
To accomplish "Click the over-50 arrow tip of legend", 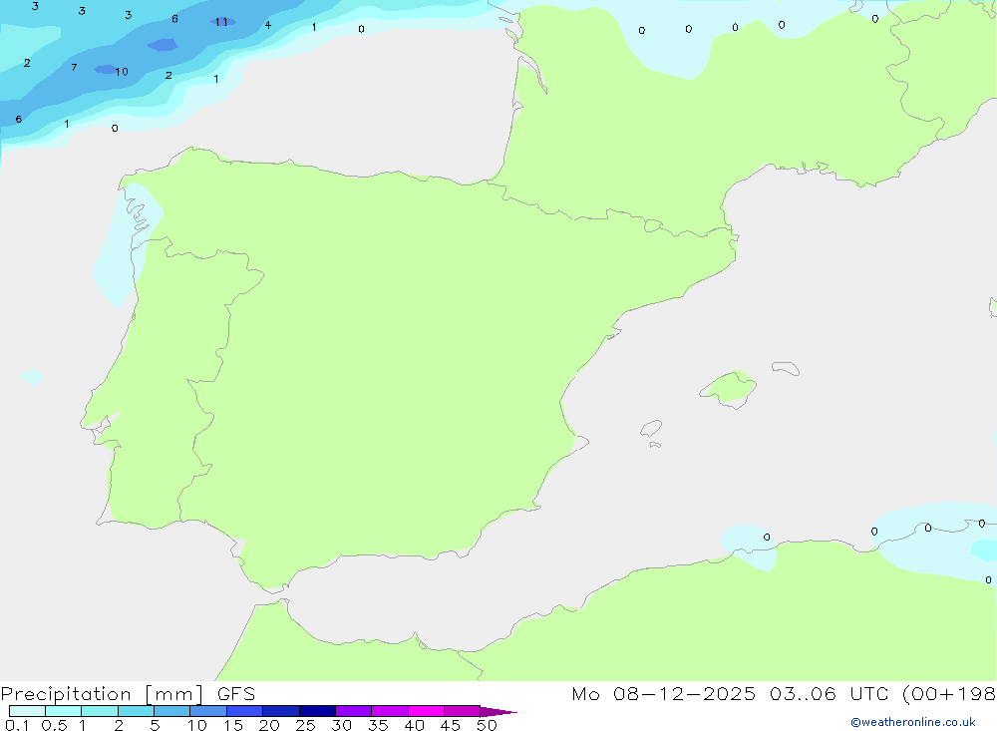I will [498, 712].
